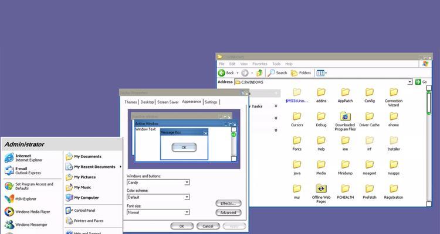Select the Downloaded Program Files folder
Viewport: 440px width, 234px height.
tap(345, 122)
